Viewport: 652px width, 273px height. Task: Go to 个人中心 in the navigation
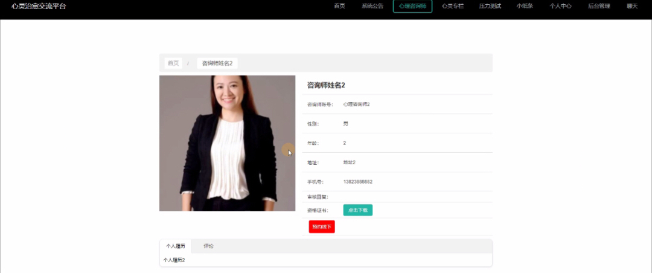tap(560, 6)
